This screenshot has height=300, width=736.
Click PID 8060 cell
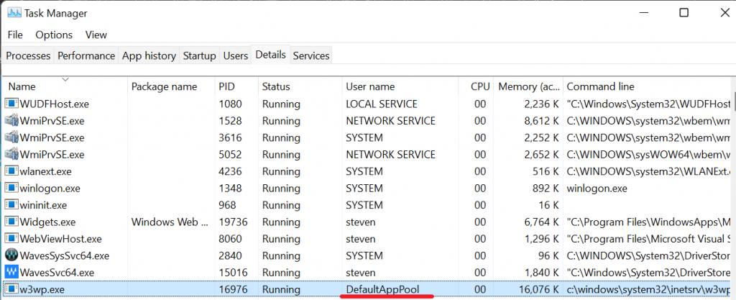[230, 239]
